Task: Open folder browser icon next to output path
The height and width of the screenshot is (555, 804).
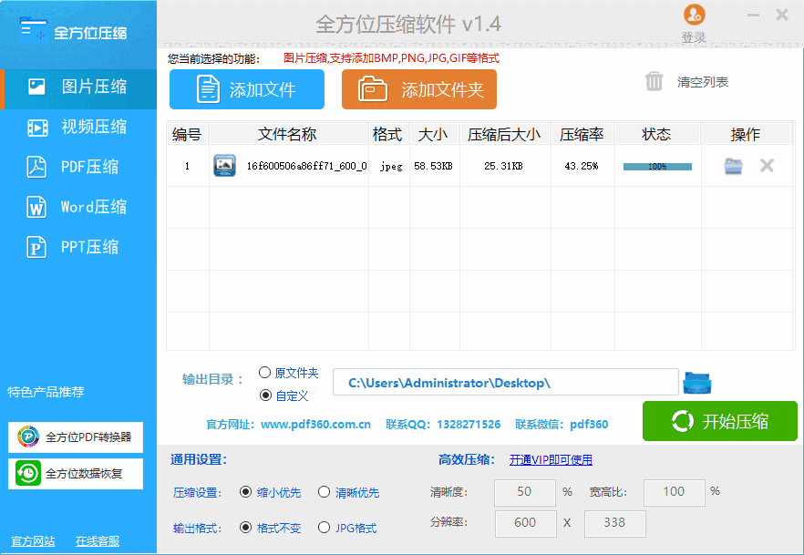Action: (x=696, y=382)
